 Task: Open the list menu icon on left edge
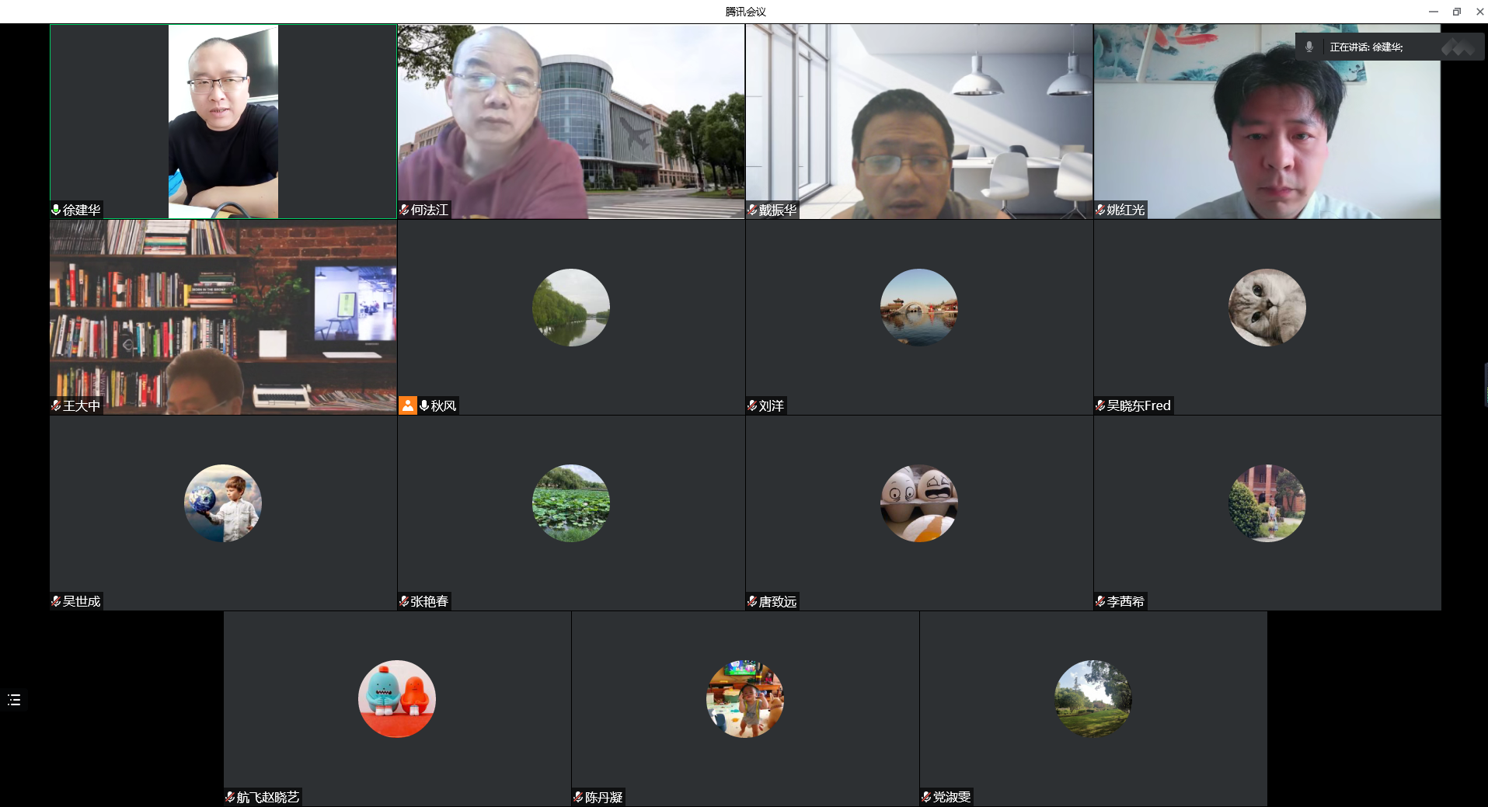coord(14,700)
